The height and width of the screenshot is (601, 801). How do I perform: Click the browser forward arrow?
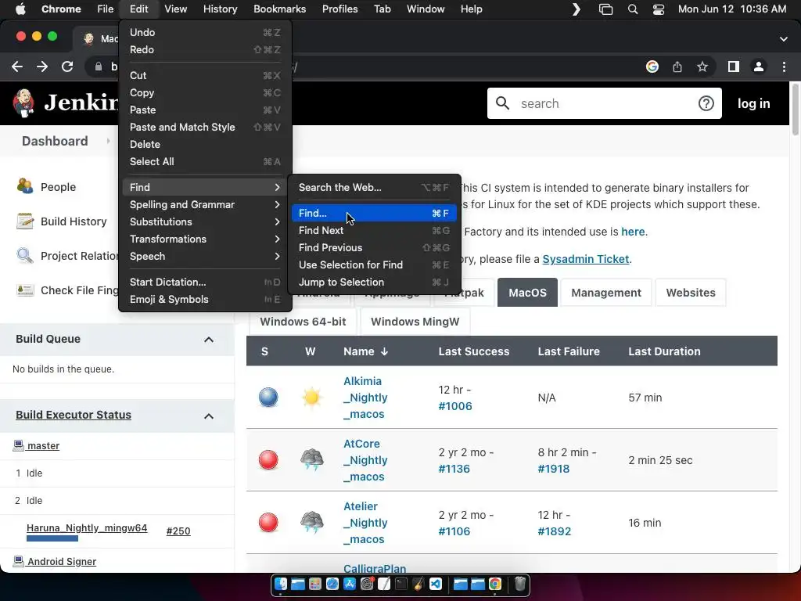point(42,67)
